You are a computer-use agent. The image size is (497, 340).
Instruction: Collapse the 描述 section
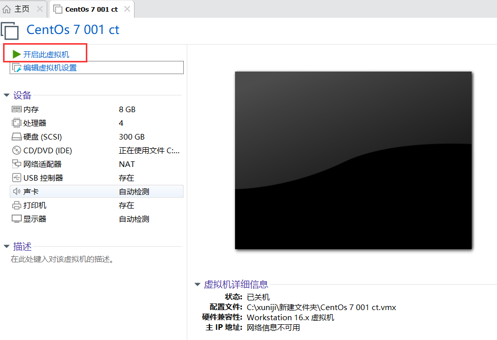click(6, 246)
